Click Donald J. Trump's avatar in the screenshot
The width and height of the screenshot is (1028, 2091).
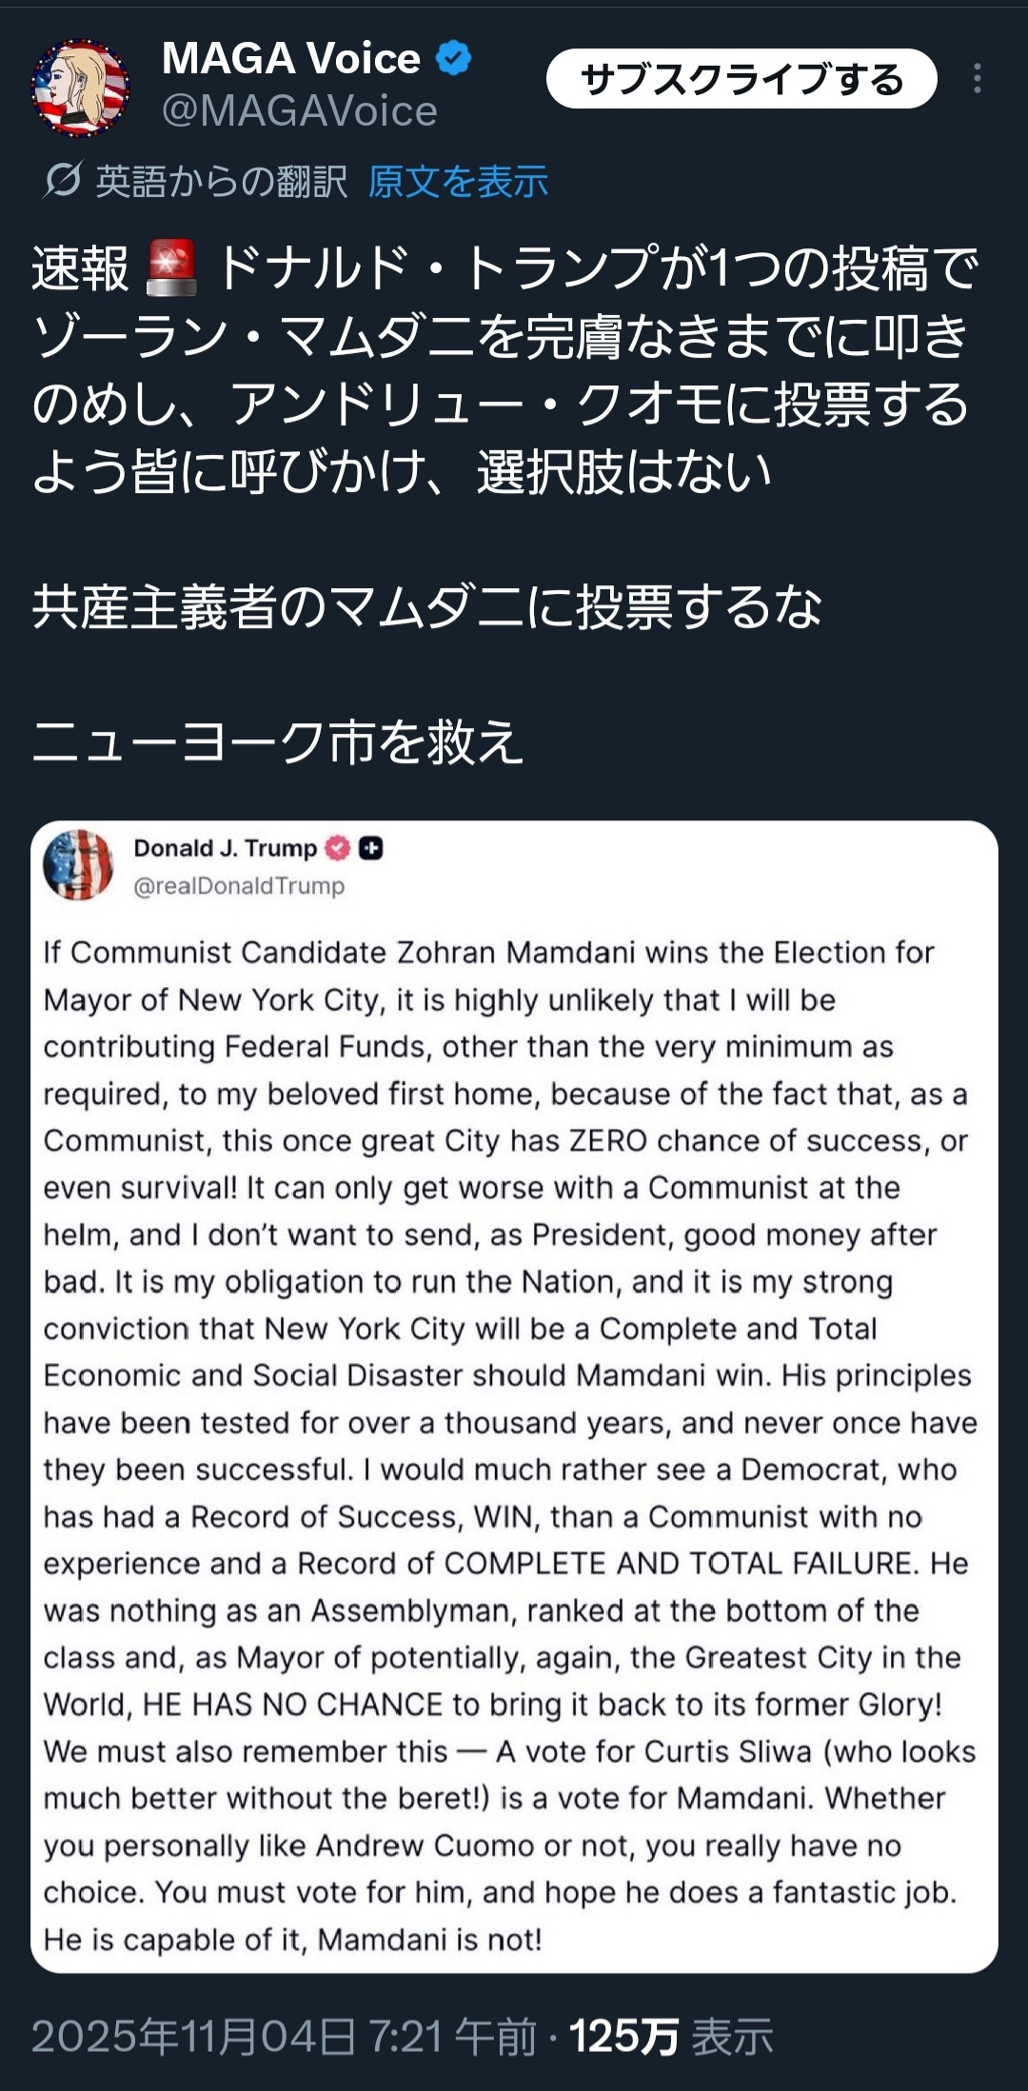78,864
